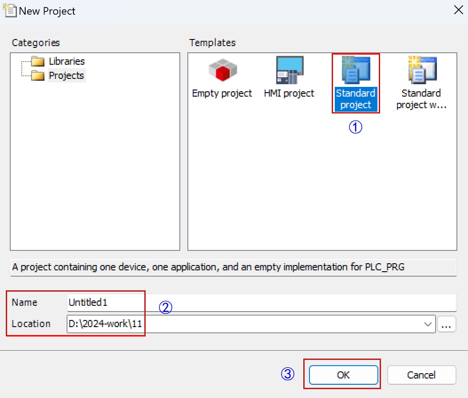Click into the Name text field
468x398 pixels.
click(x=262, y=303)
